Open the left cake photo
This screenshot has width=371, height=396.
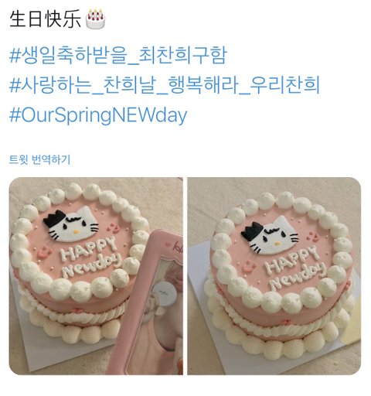(96, 276)
